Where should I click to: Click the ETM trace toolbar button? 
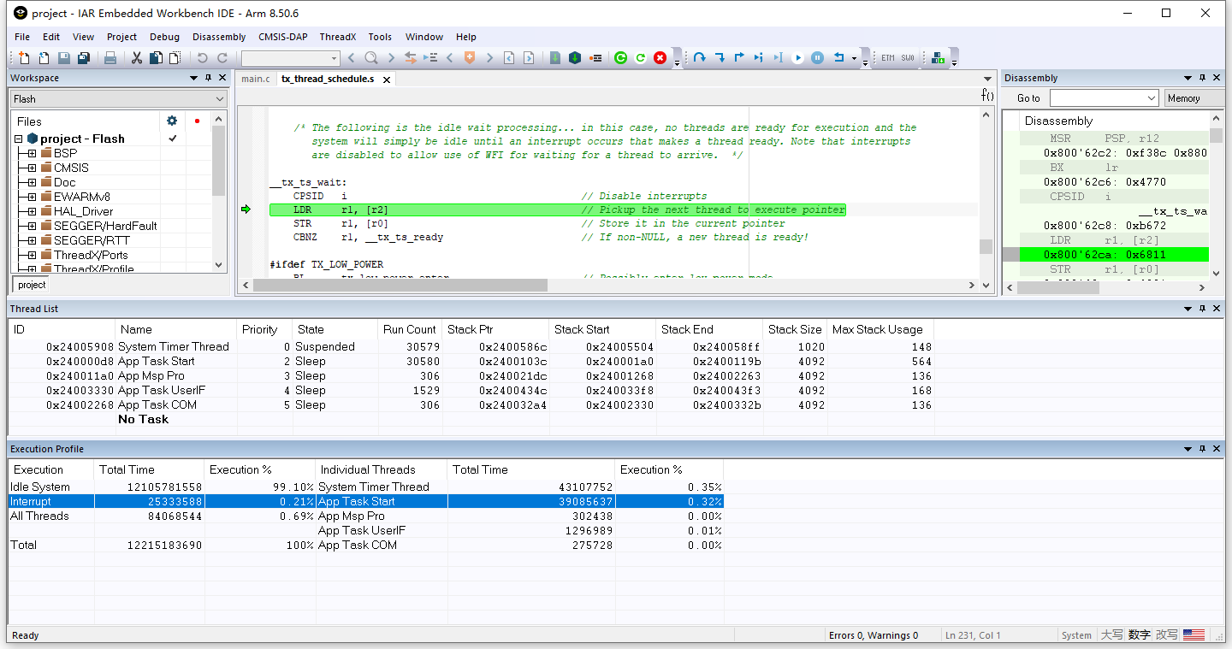888,58
